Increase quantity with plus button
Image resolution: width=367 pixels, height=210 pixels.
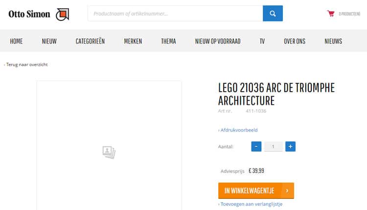[290, 146]
